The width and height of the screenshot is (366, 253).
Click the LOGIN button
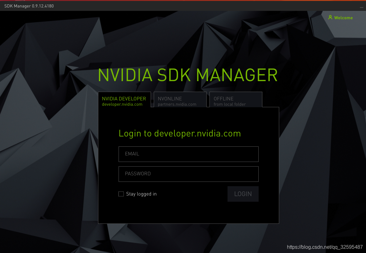click(x=243, y=194)
